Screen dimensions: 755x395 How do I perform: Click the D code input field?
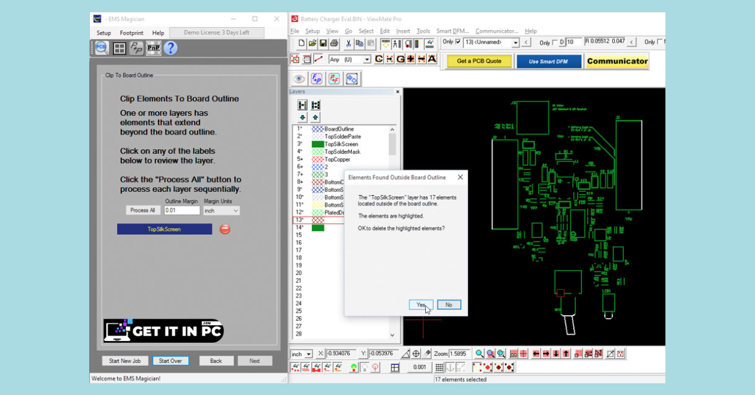573,43
